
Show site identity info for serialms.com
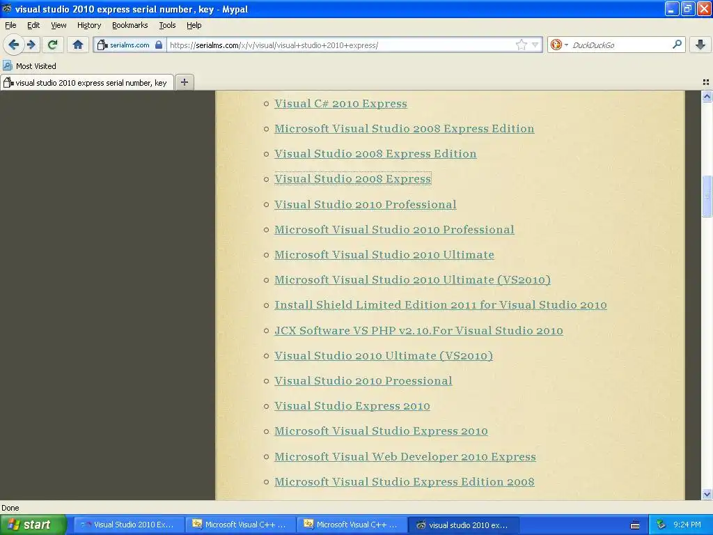pyautogui.click(x=129, y=45)
